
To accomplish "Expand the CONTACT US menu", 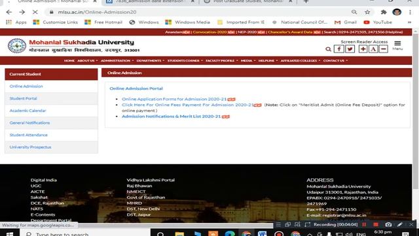I will point(335,61).
